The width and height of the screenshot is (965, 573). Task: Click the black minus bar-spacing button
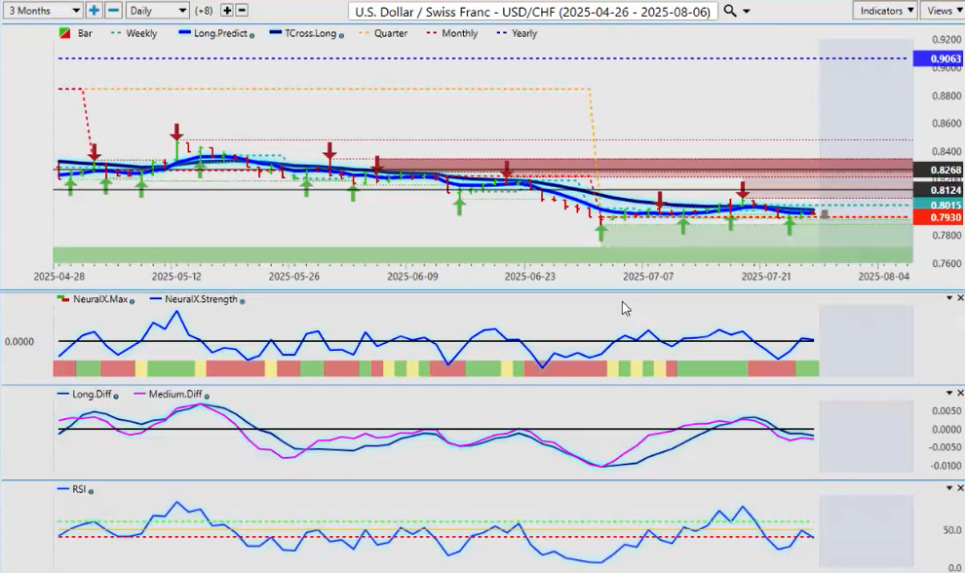(x=242, y=11)
